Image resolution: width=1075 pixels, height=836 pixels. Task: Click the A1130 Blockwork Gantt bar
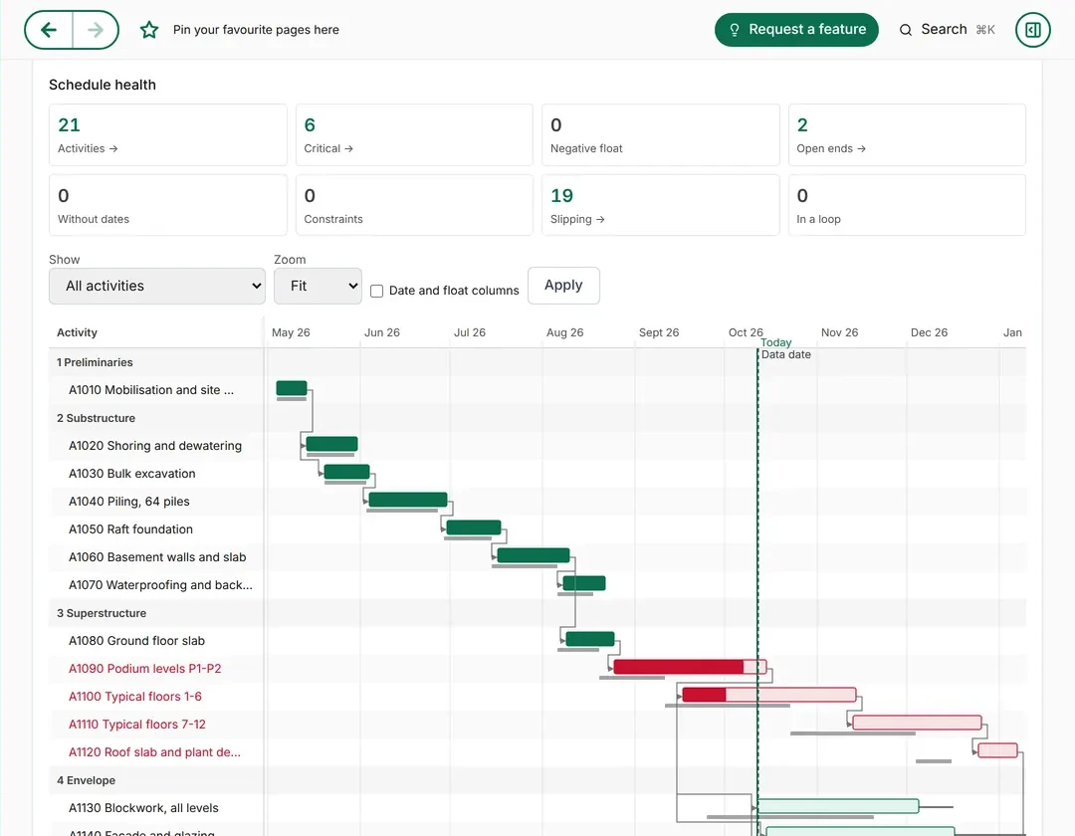tap(838, 806)
